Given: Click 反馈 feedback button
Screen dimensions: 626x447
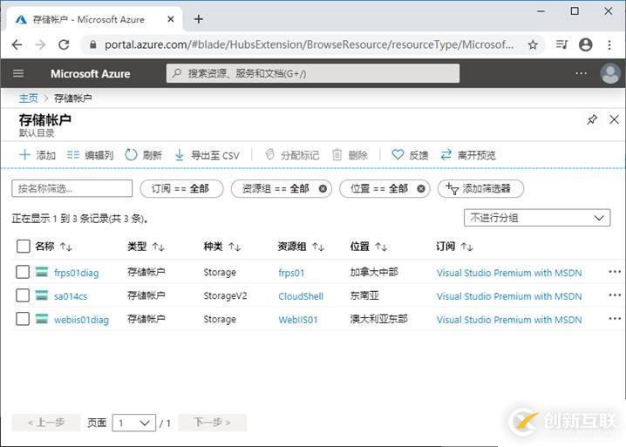Looking at the screenshot, I should (410, 155).
